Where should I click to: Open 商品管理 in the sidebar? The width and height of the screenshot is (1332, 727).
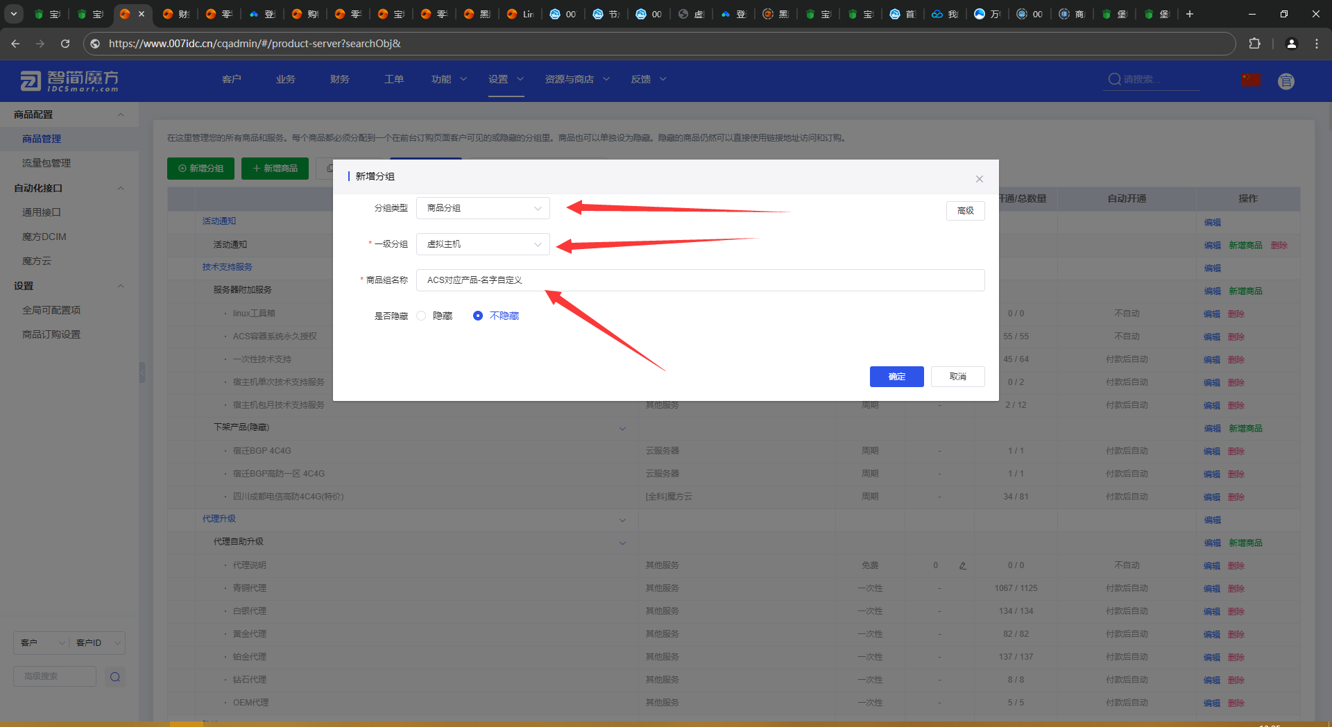click(42, 139)
